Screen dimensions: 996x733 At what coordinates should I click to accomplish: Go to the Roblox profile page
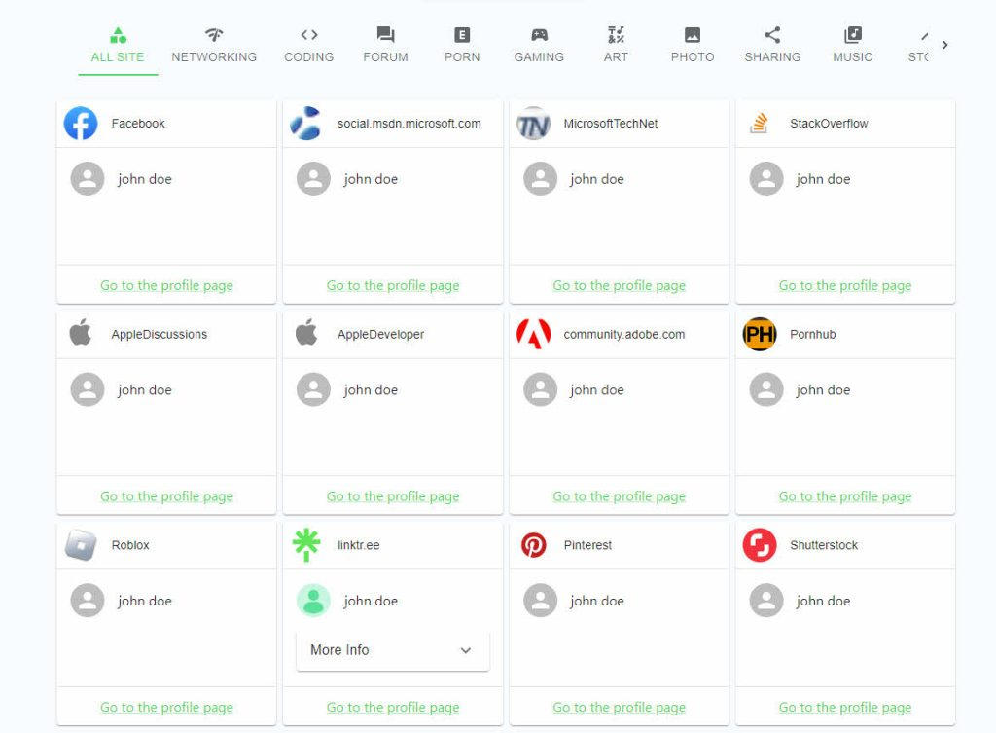[166, 708]
